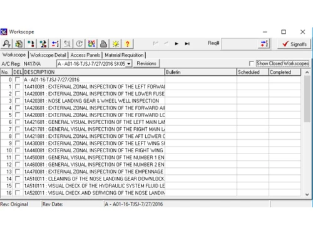Switch to the Workscope Detail tab

48,55
